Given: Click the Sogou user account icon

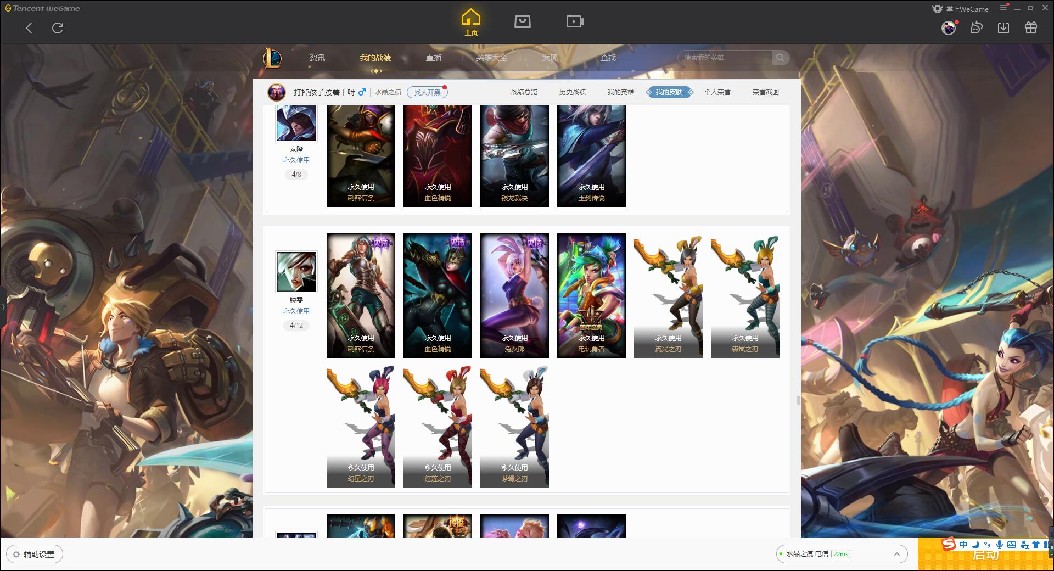Looking at the screenshot, I should [x=1024, y=545].
